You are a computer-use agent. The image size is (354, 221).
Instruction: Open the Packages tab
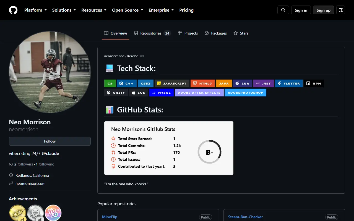point(216,33)
